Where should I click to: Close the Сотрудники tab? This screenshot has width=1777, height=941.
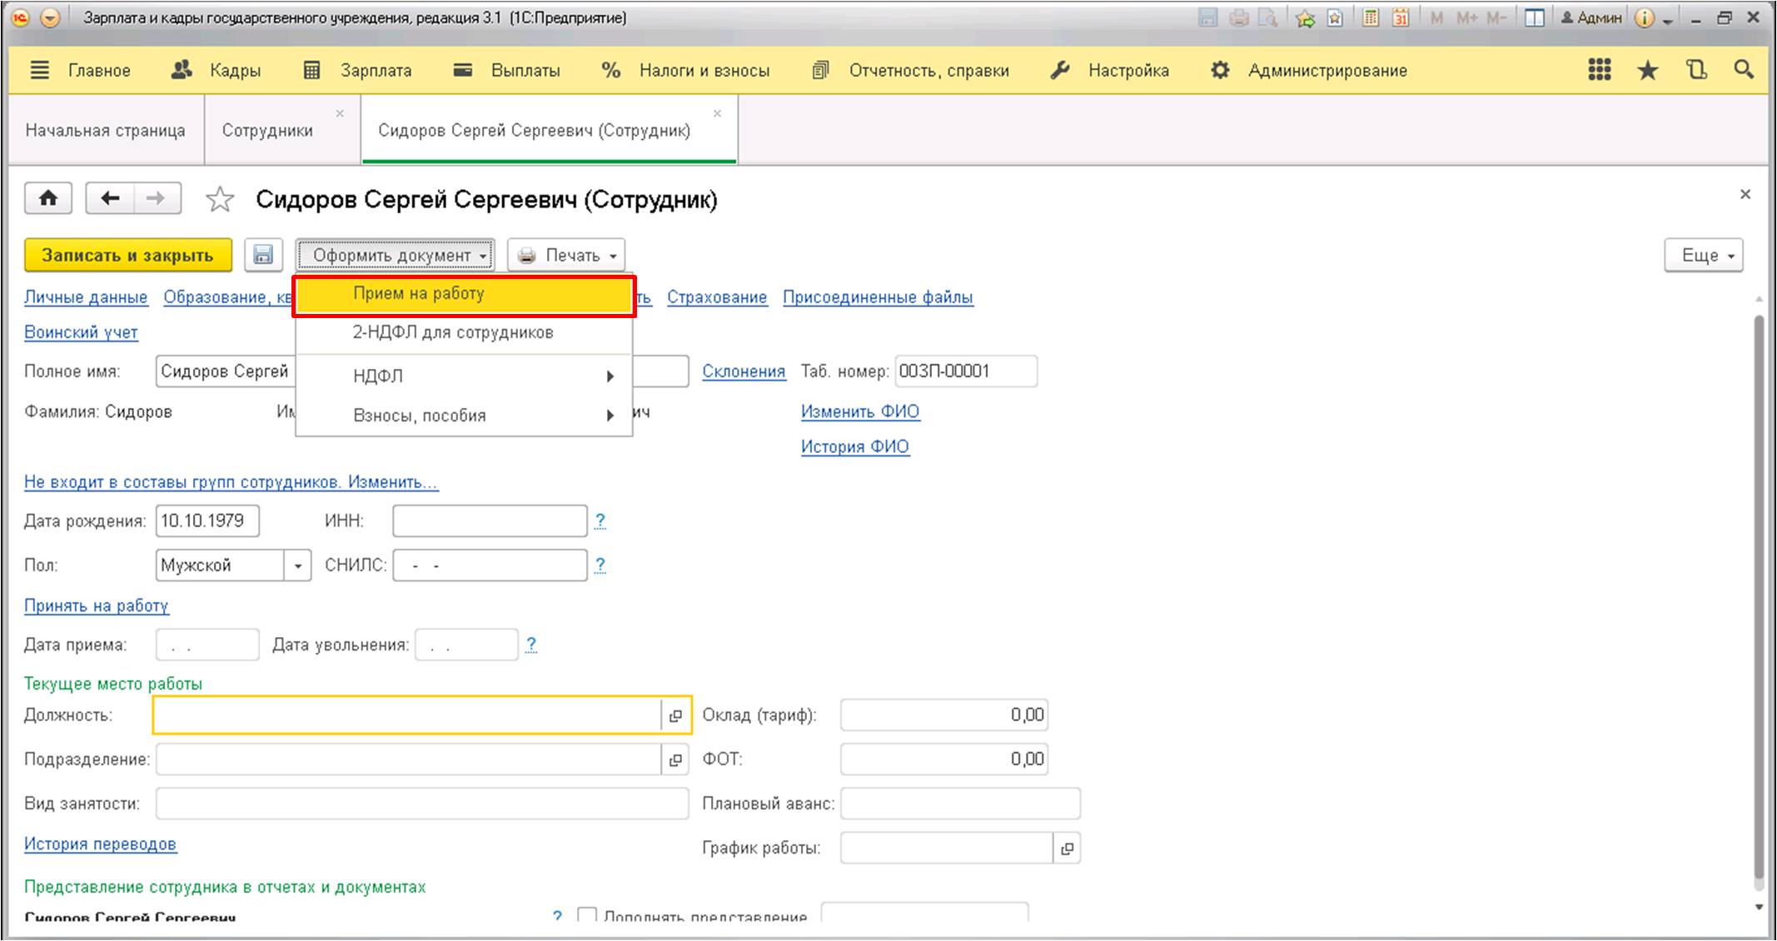point(340,113)
